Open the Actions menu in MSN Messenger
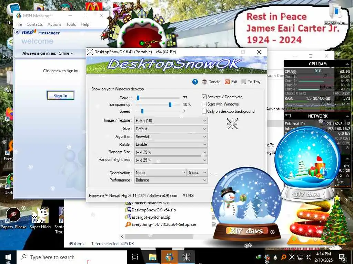The width and height of the screenshot is (353, 264). [54, 24]
